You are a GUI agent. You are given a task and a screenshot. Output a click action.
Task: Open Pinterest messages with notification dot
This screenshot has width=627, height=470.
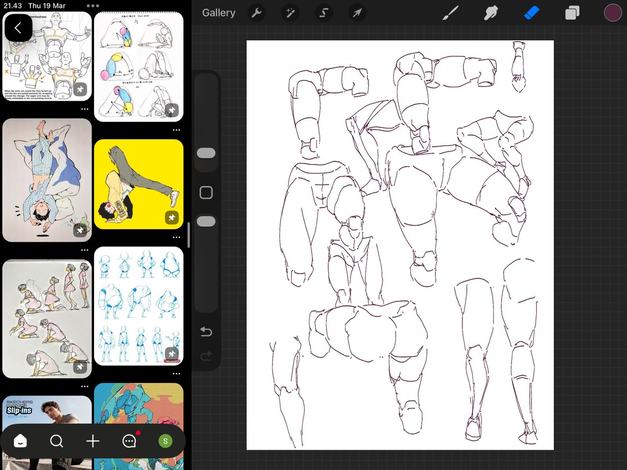[x=130, y=441]
